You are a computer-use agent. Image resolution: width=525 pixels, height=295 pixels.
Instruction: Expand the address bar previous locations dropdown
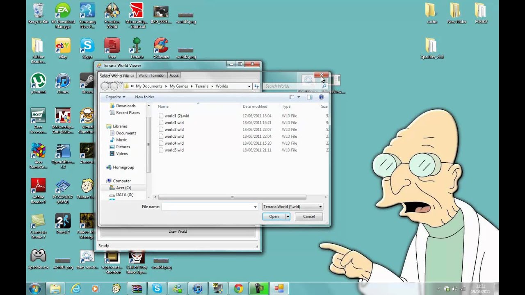tap(249, 86)
